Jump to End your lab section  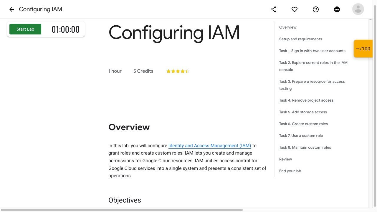pyautogui.click(x=290, y=171)
